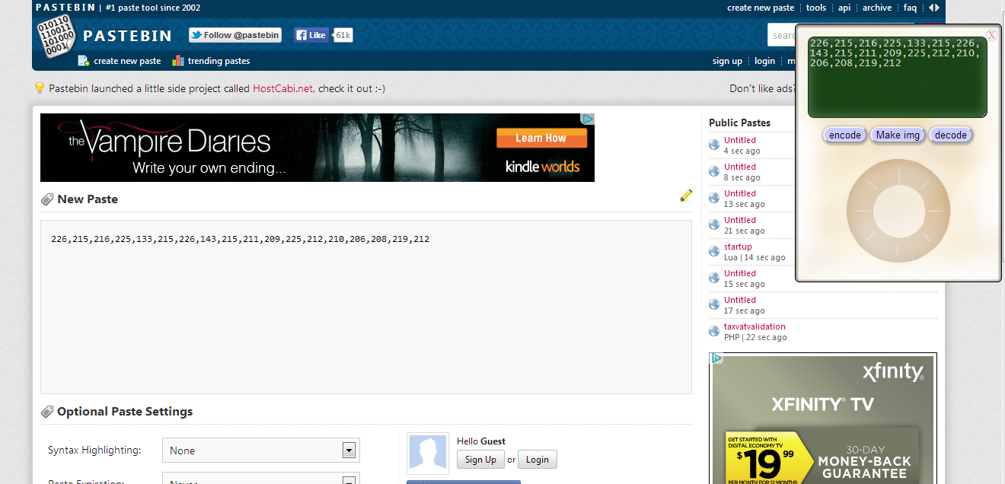Viewport: 1005px width, 484px height.
Task: Click the Login button beside Guest
Action: pyautogui.click(x=537, y=460)
